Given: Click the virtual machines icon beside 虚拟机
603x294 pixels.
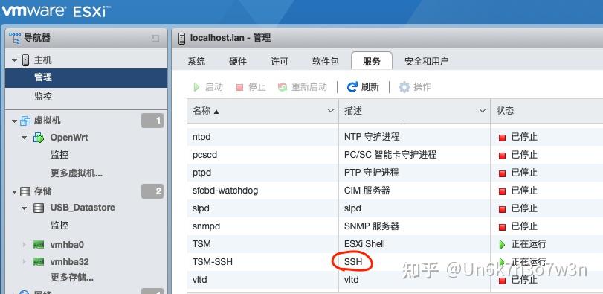Looking at the screenshot, I should (25, 121).
